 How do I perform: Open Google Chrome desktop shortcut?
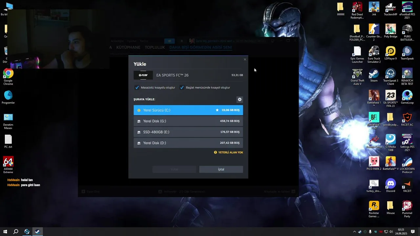pos(8,77)
